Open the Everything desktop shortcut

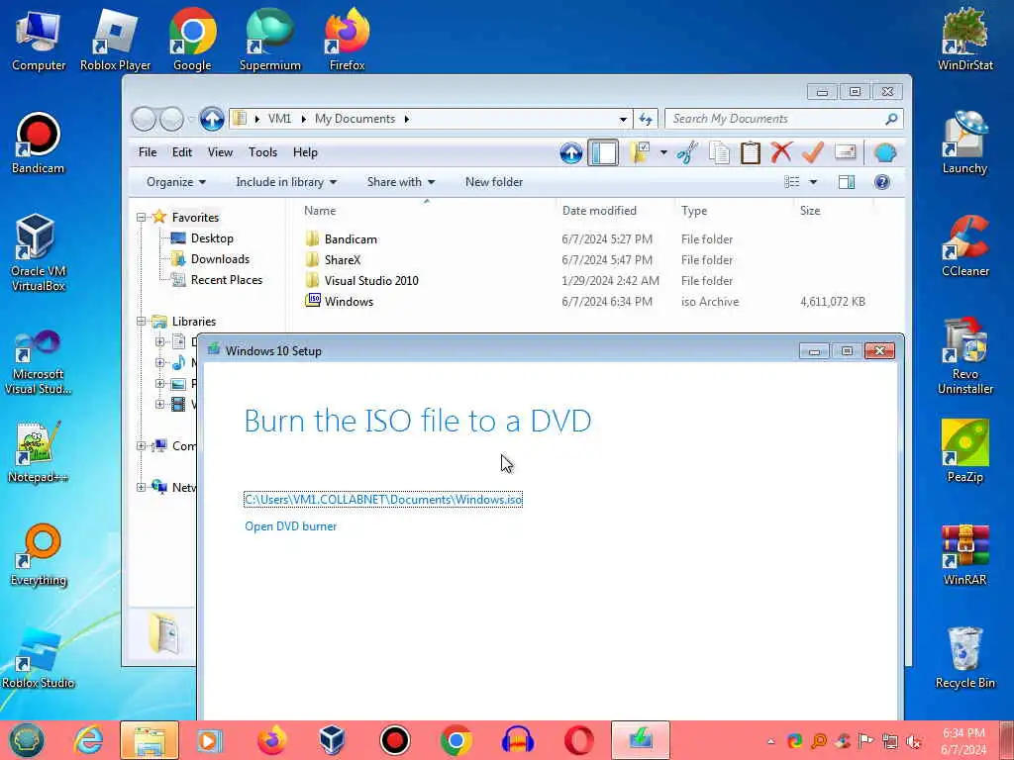click(x=39, y=554)
